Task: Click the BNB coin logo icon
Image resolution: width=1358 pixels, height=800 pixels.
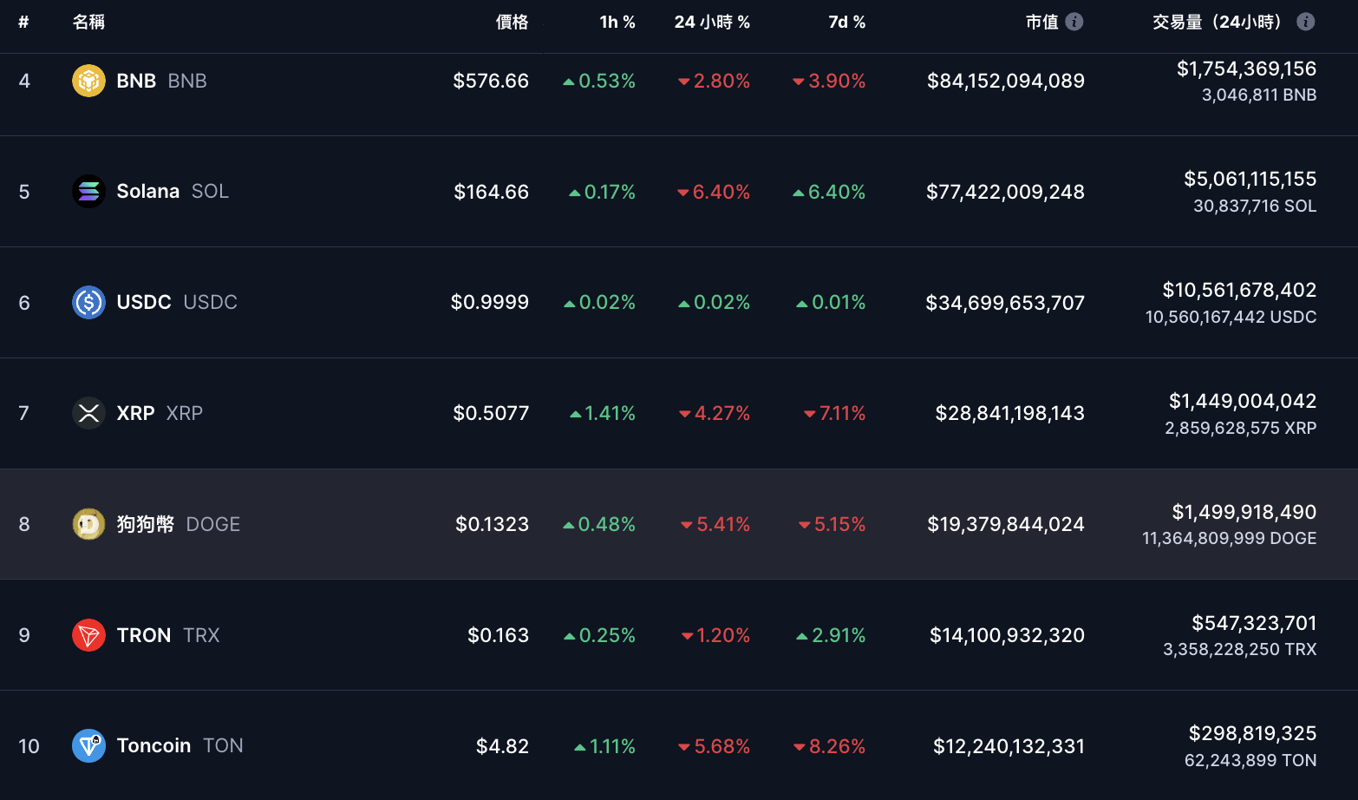Action: 88,81
